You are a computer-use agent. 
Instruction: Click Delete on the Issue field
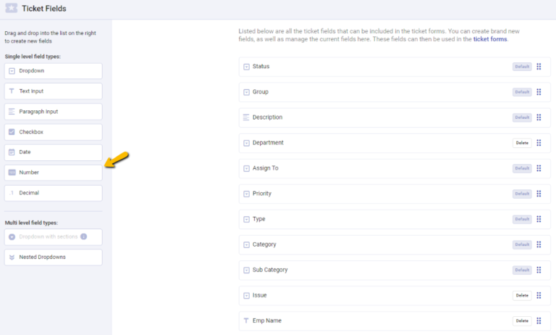point(522,296)
